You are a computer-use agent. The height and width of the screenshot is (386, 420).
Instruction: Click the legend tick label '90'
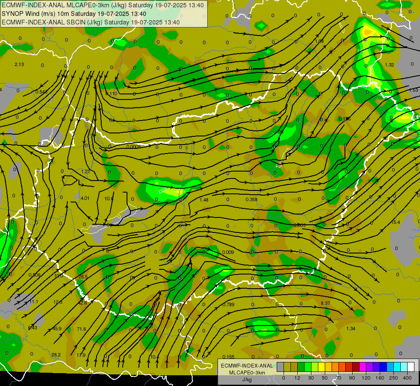(x=352, y=378)
